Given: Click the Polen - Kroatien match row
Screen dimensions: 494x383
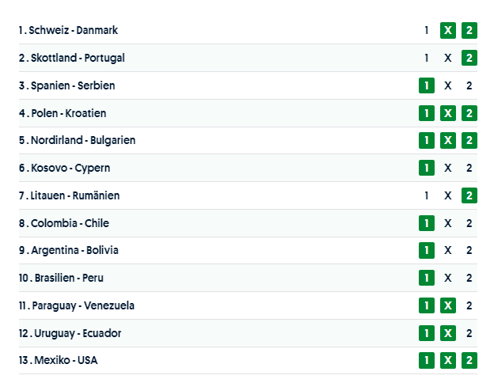Looking at the screenshot, I should click(237, 113).
